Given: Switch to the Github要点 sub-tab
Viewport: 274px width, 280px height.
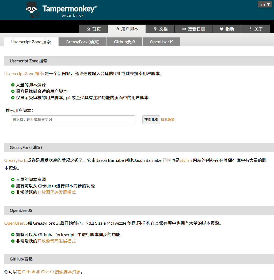Looking at the screenshot, I should tap(125, 42).
